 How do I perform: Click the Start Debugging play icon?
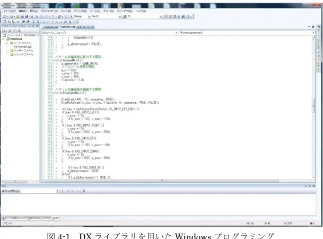[x=71, y=16]
